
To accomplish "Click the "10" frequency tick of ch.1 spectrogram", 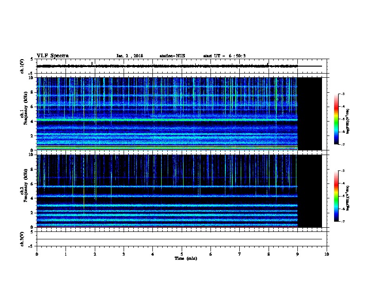I will (x=31, y=78).
